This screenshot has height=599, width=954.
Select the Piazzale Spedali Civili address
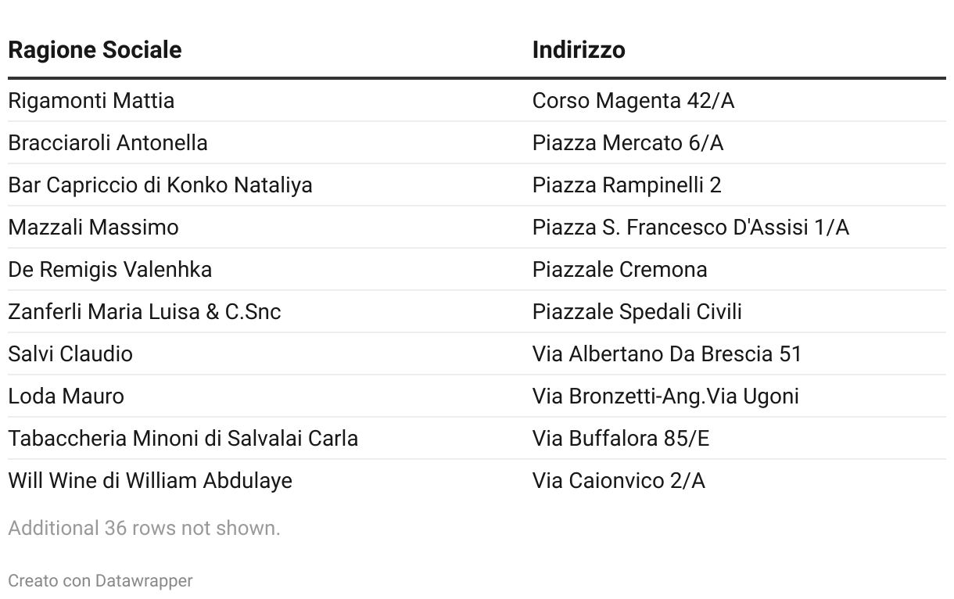point(637,312)
